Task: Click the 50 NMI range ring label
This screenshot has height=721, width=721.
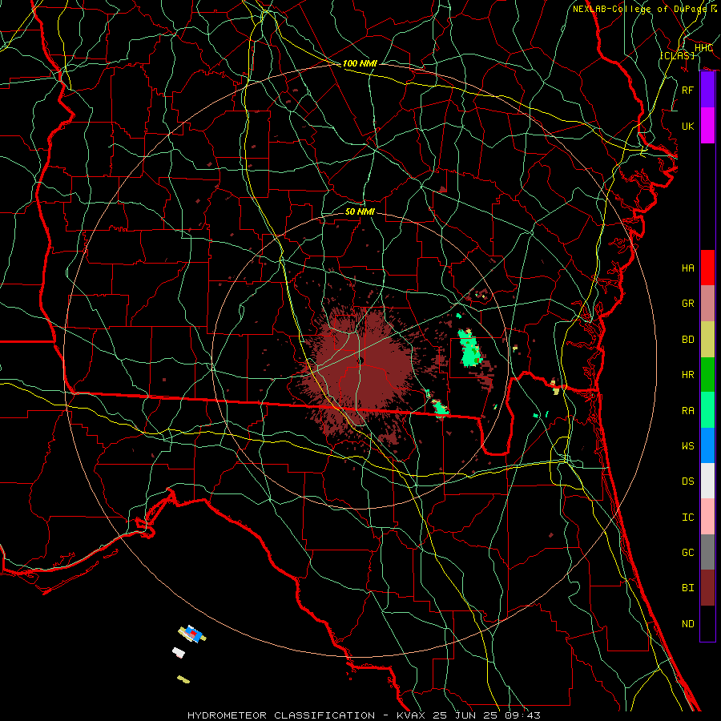Action: coord(360,211)
